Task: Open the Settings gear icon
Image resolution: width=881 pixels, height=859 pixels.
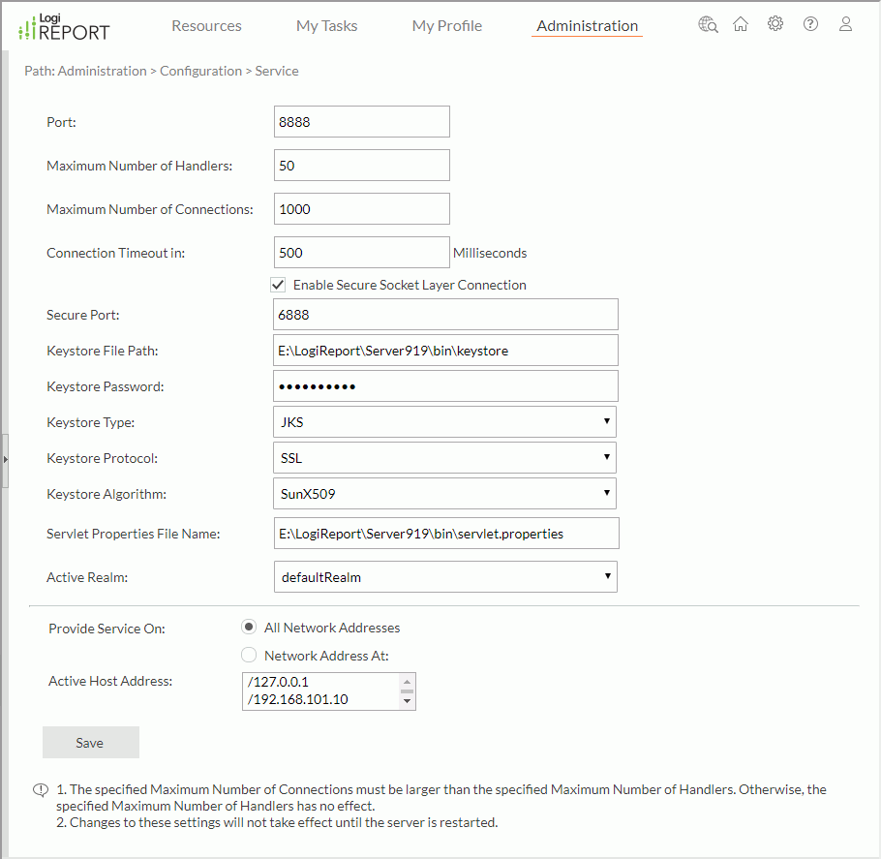Action: point(775,23)
